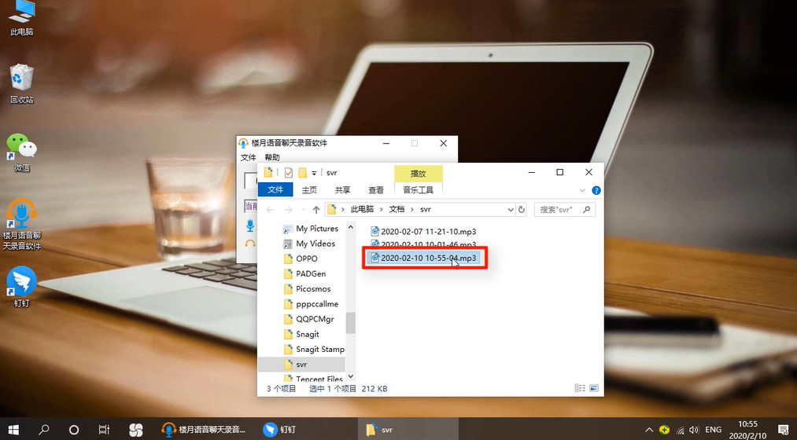Open 文件 tab in Explorer ribbon
This screenshot has width=797, height=440.
(275, 189)
